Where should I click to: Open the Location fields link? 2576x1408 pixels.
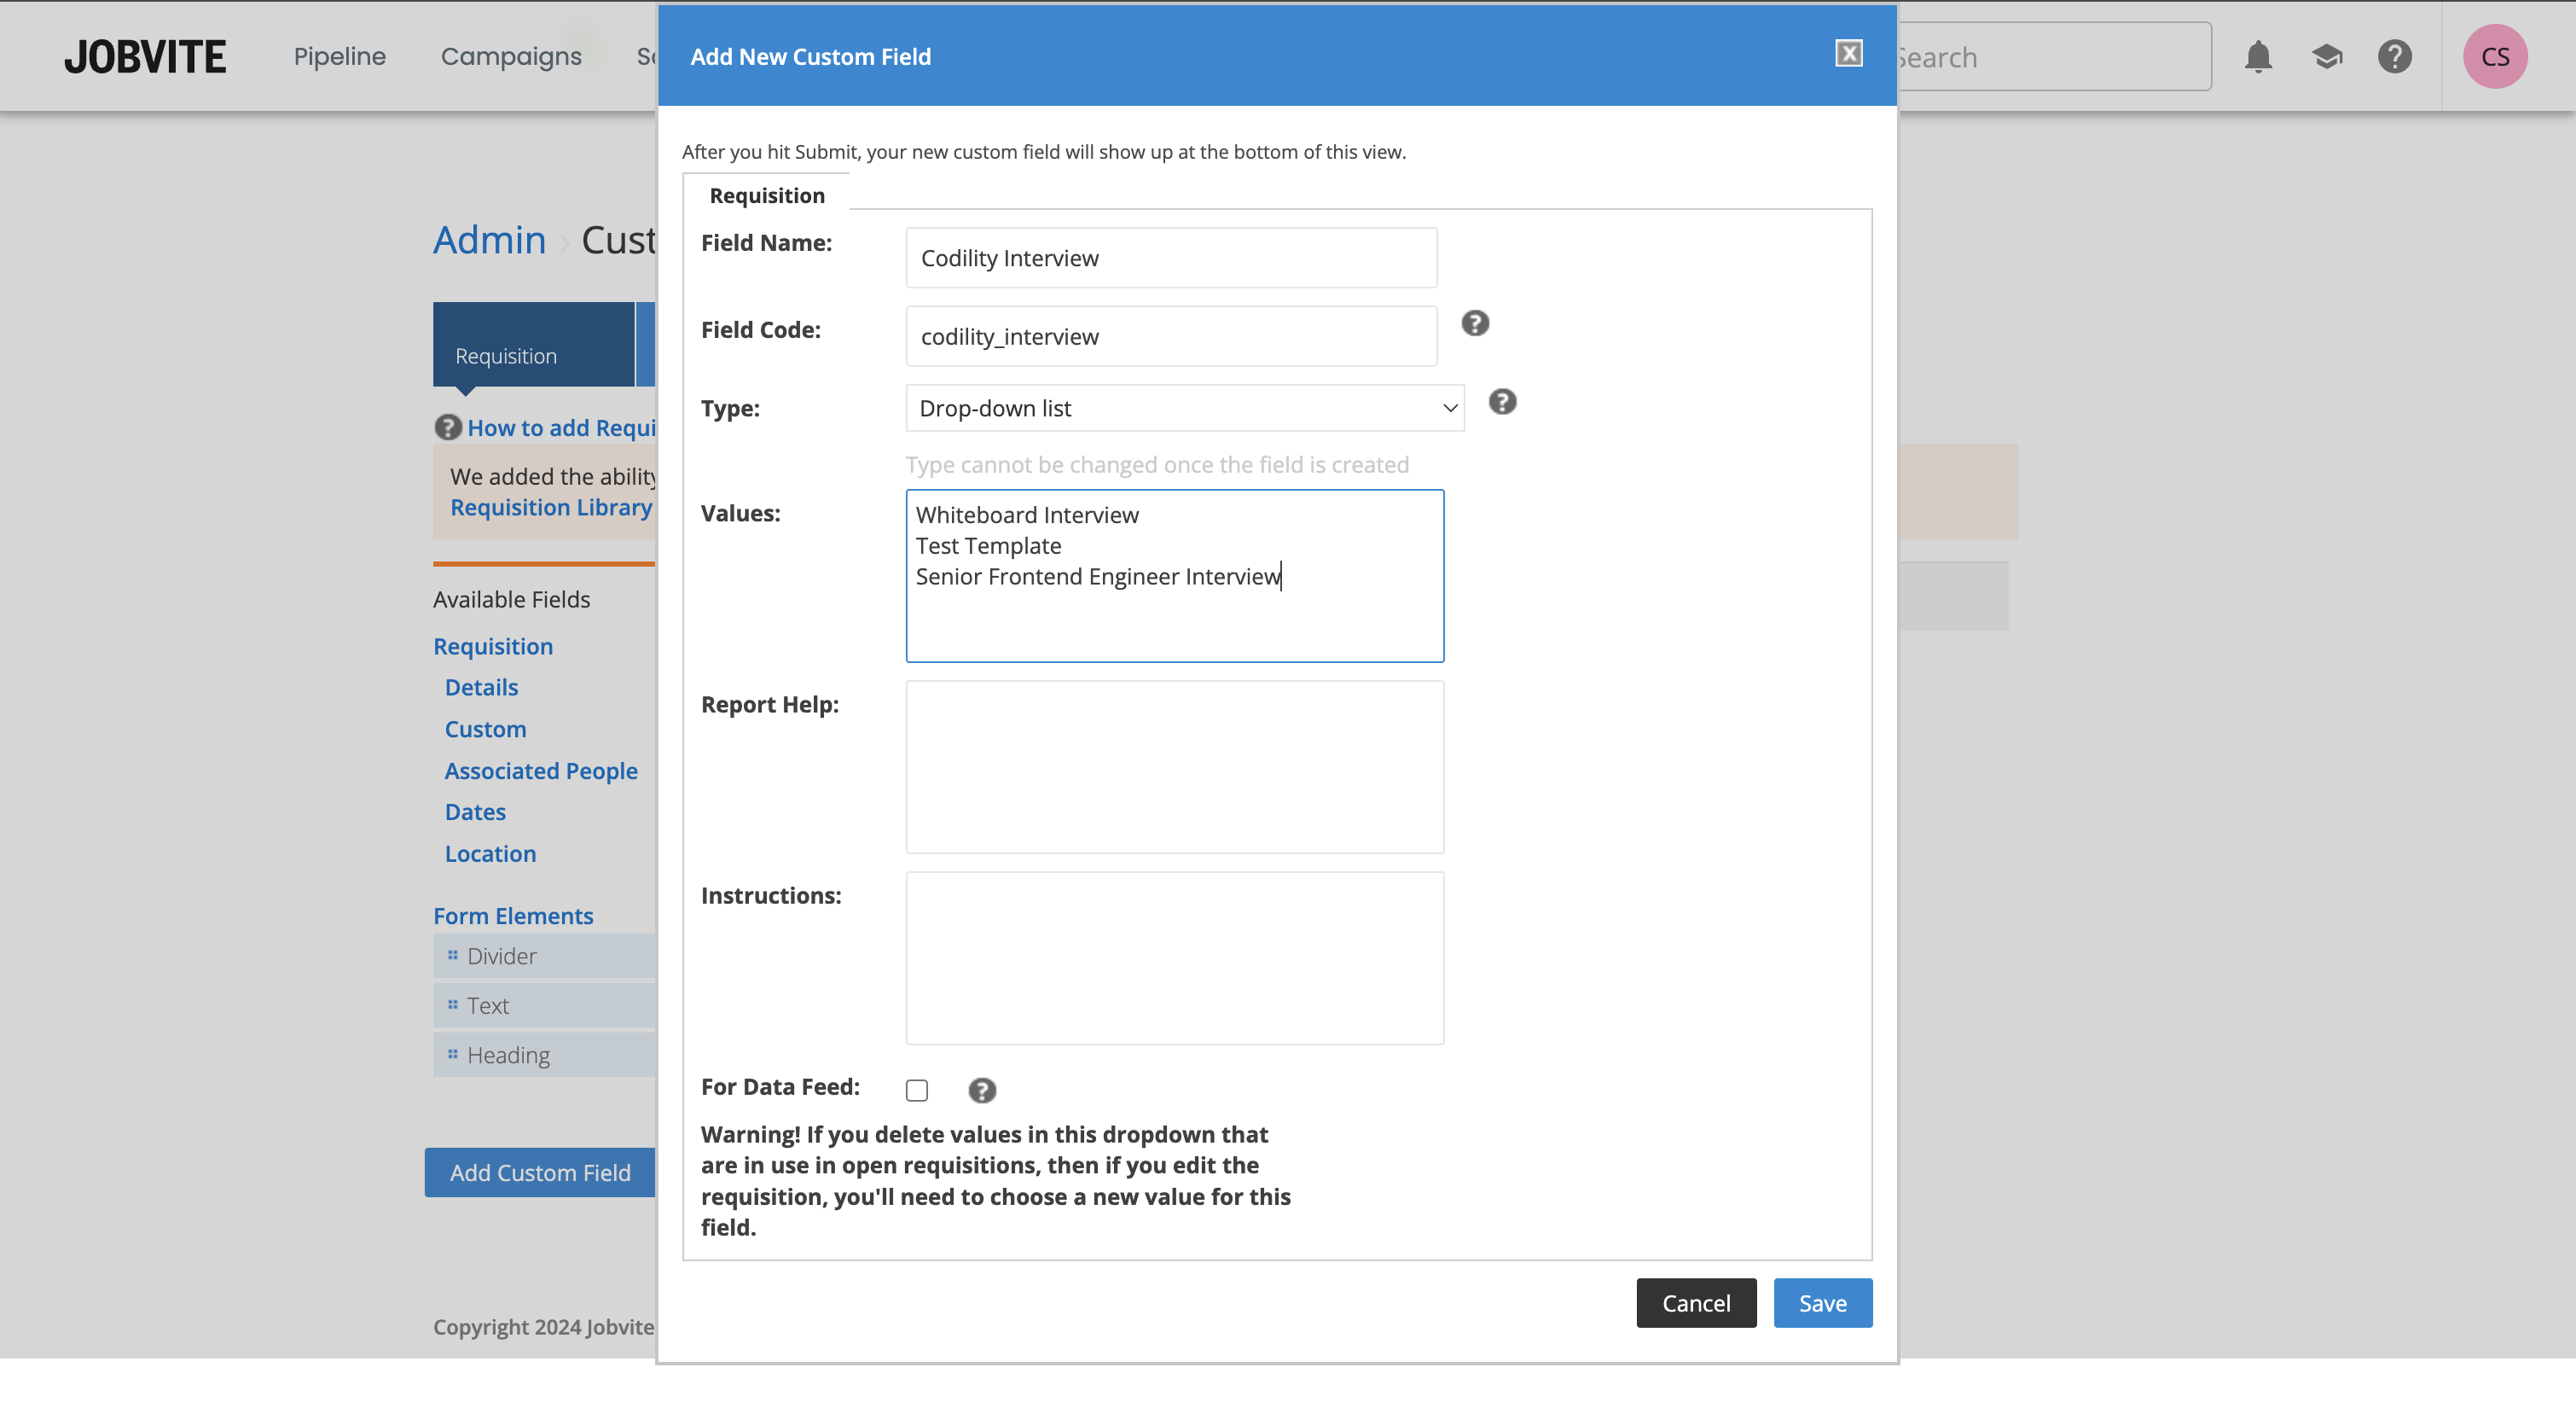[x=490, y=853]
